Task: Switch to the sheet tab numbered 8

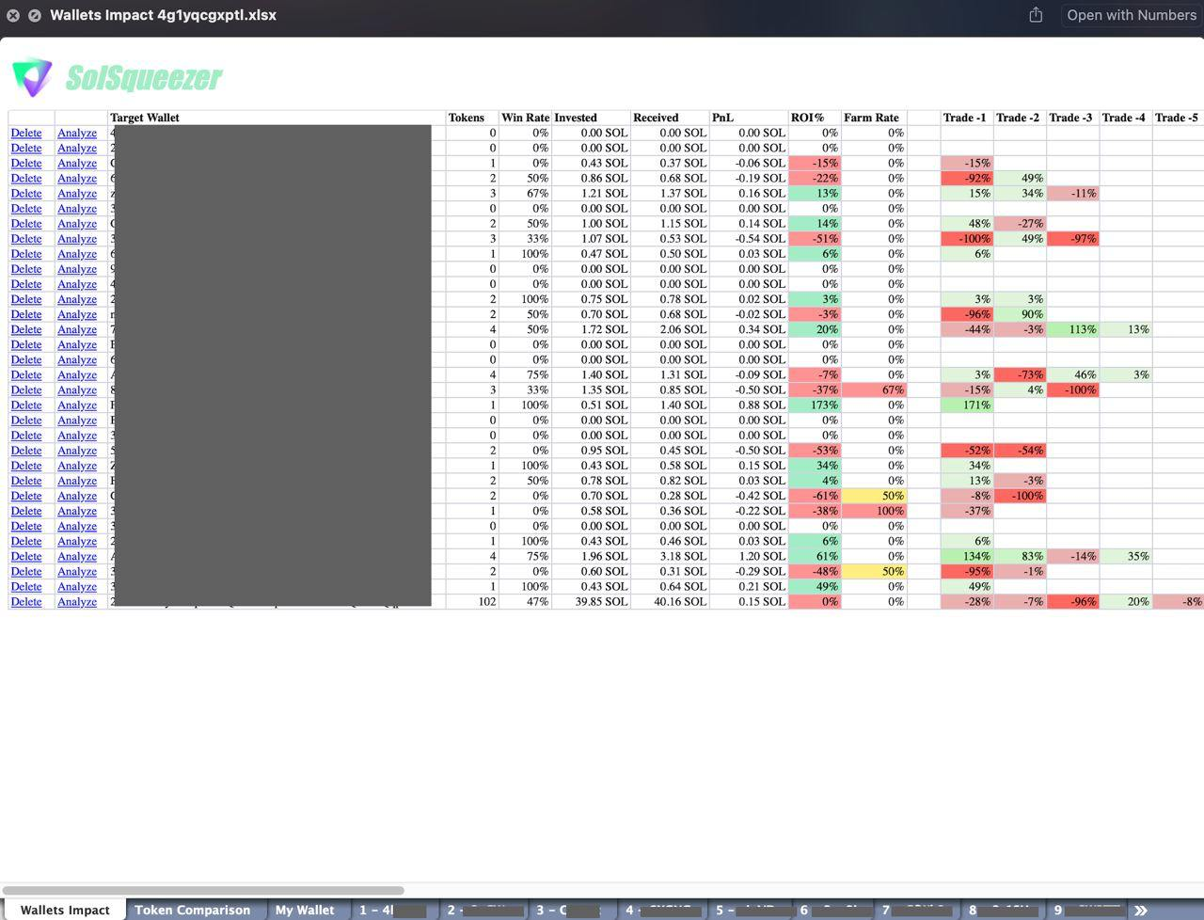Action: coord(1003,910)
